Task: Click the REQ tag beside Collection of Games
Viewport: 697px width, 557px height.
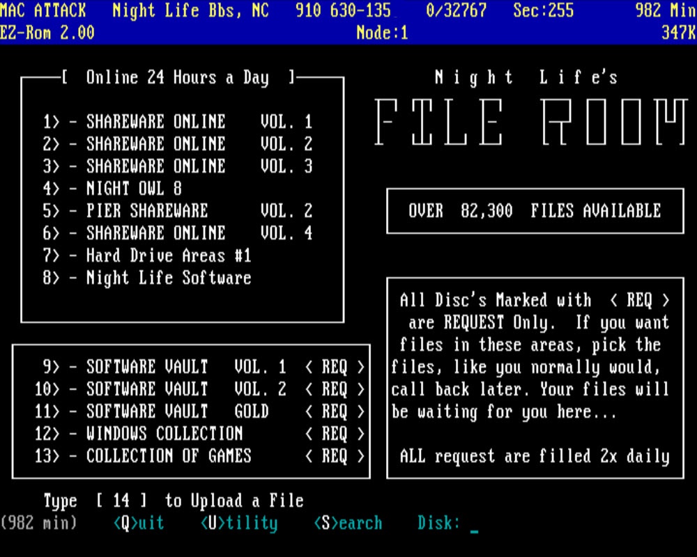Action: (335, 456)
